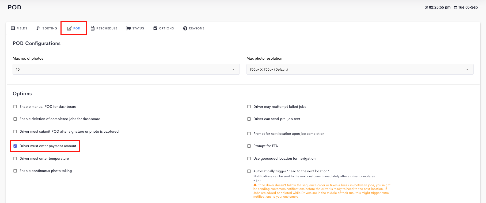Click the clock icon beside the time
This screenshot has height=203, width=486.
(x=426, y=7)
